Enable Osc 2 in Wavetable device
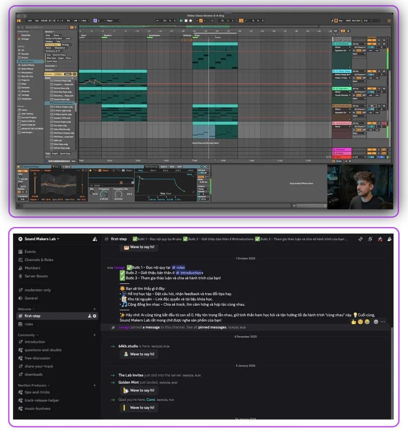Viewport: 408px width, 435px height. 64,167
